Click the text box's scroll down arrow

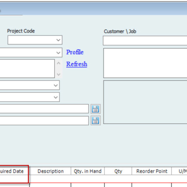[x=58, y=74]
